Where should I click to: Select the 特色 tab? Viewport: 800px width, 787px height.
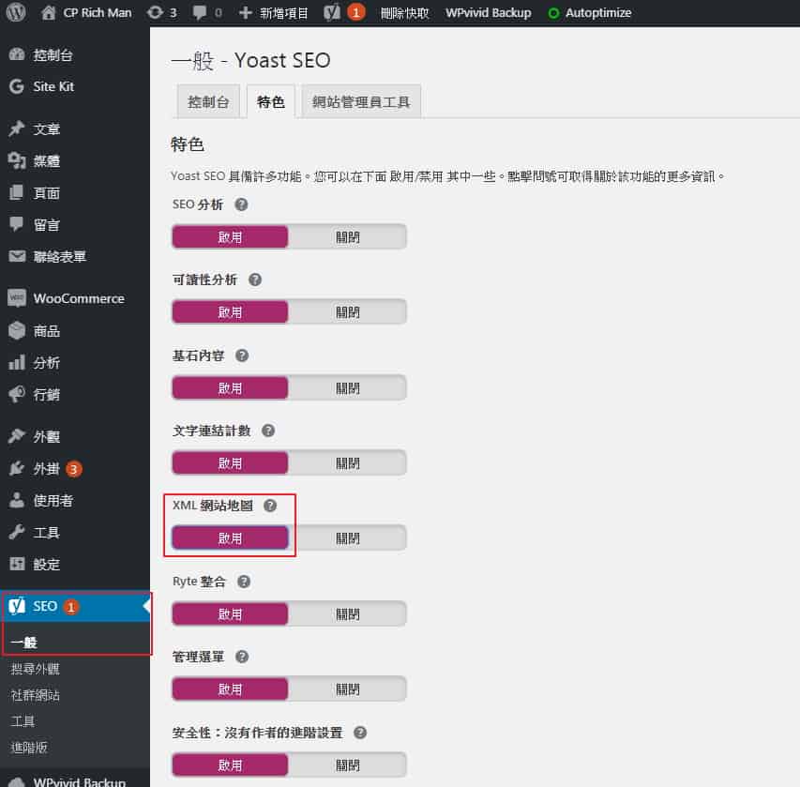point(270,101)
